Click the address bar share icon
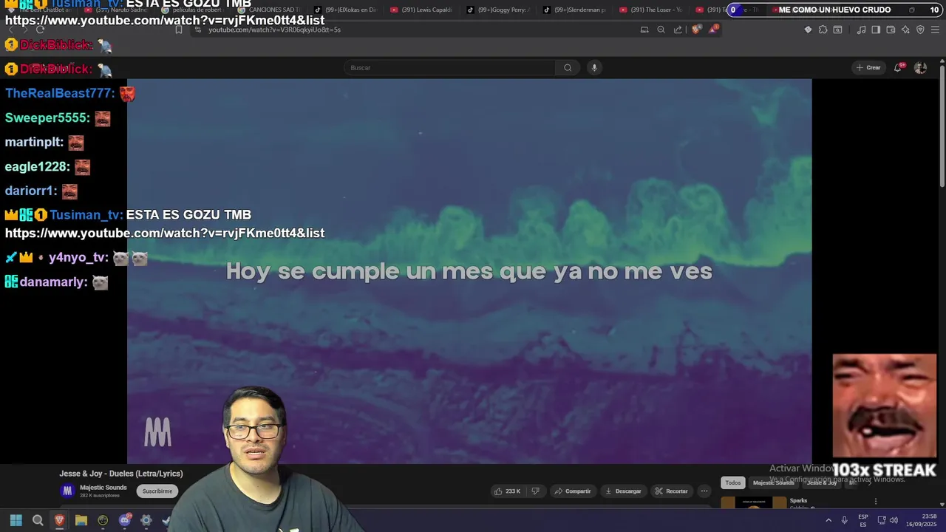Image resolution: width=946 pixels, height=532 pixels. click(x=678, y=30)
